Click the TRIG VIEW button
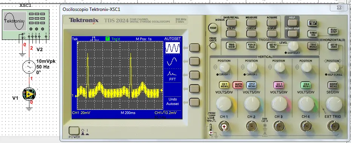Screen dimensions: 351x143 [231, 46]
